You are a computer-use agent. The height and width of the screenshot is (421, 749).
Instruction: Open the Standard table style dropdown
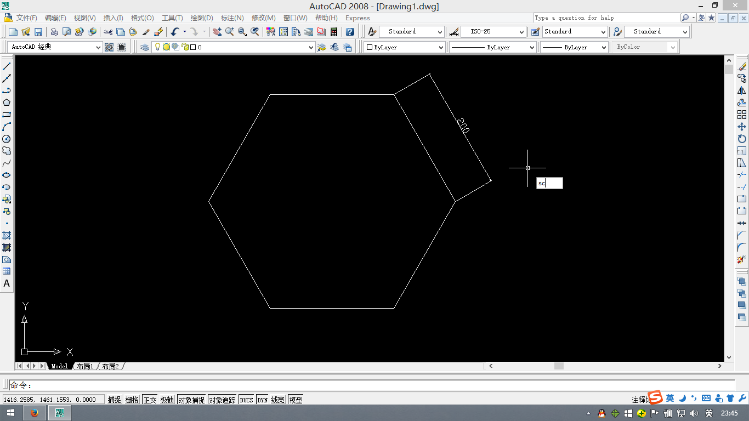(x=603, y=32)
